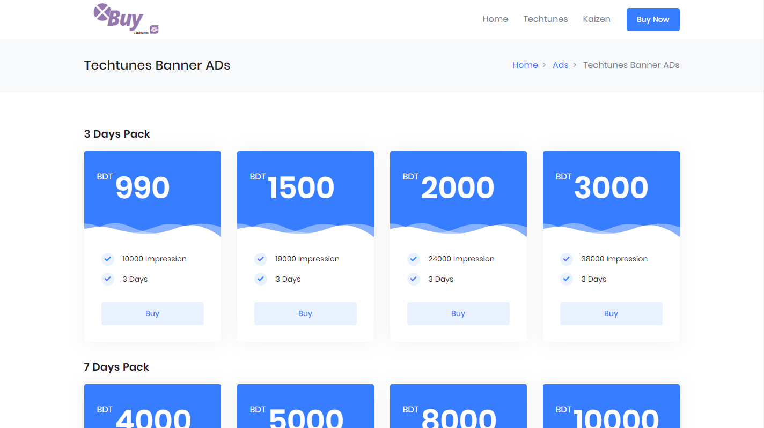
Task: Click the 38000 Impression text
Action: [x=614, y=259]
